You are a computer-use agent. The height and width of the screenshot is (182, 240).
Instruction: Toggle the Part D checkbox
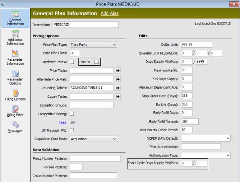point(97,62)
